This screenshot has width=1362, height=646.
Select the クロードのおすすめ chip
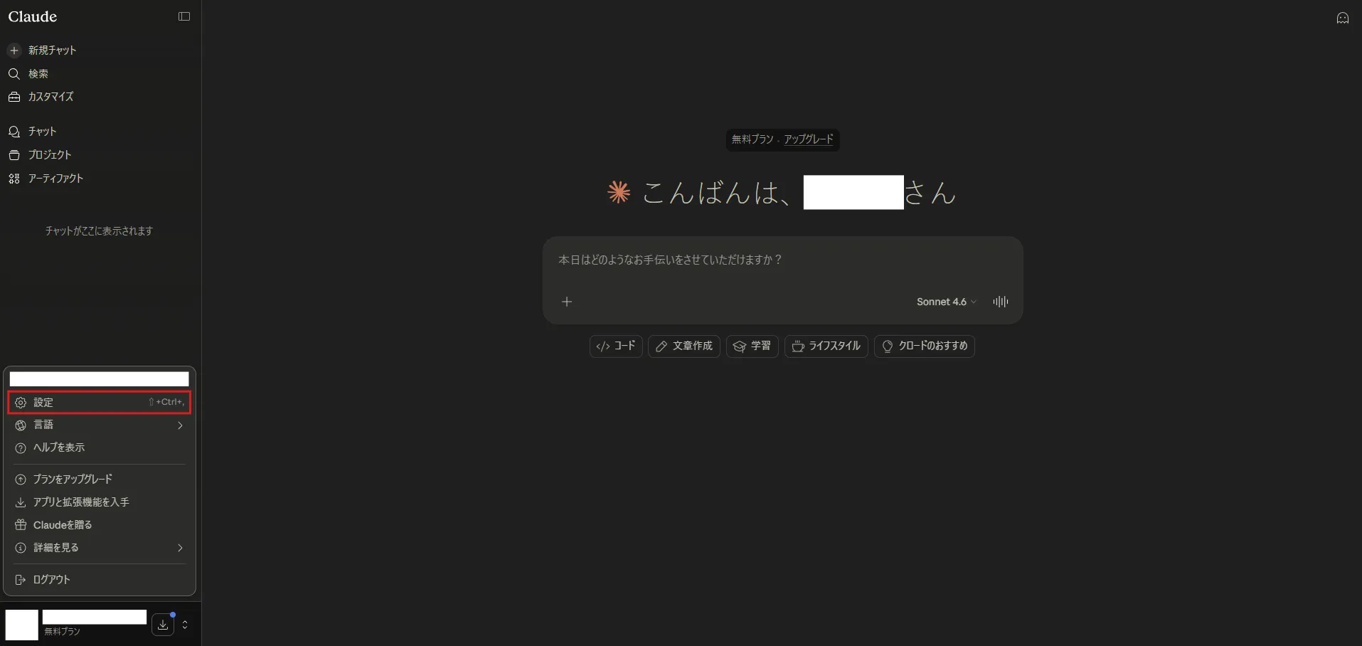924,346
